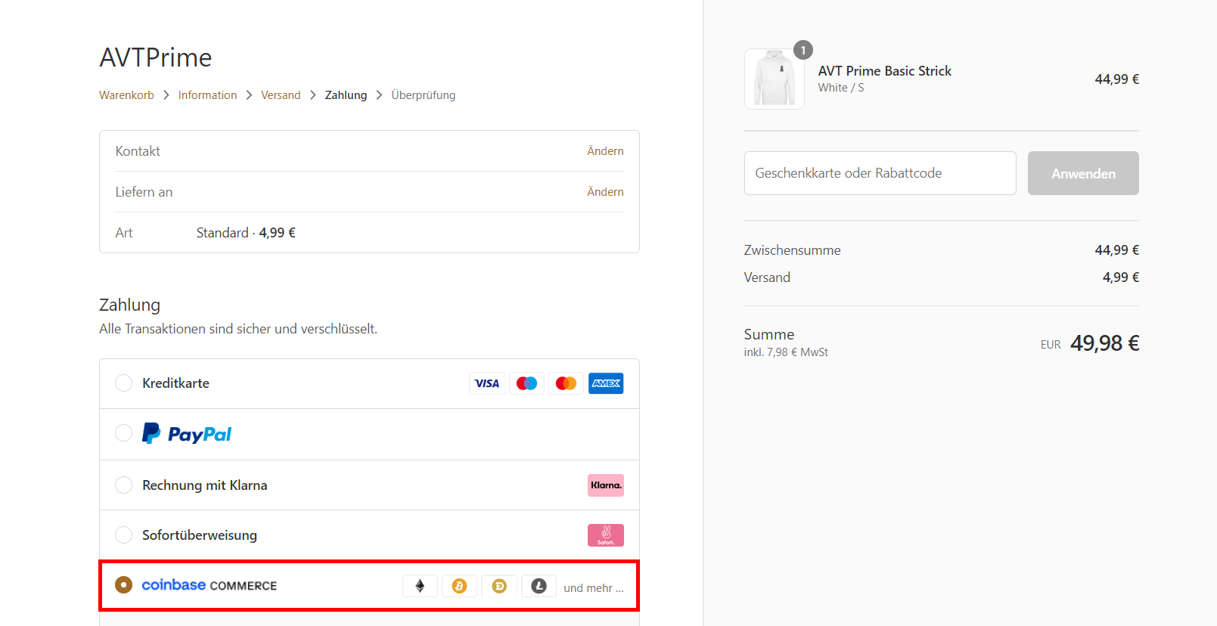Viewport: 1217px width, 626px height.
Task: Select Sofortüberweisung radio button
Action: (123, 535)
